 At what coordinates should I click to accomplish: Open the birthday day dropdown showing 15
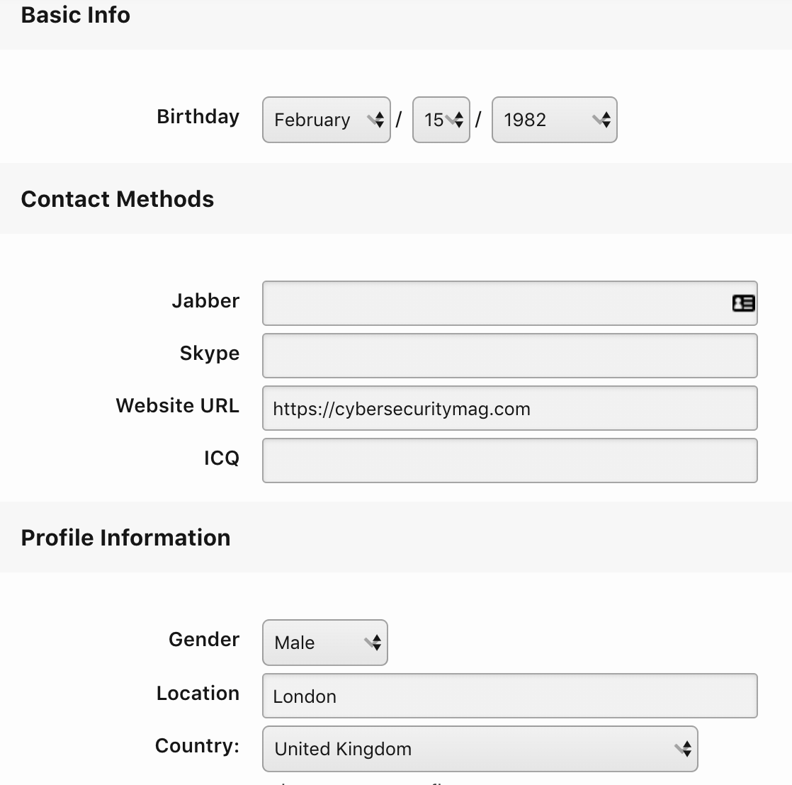click(441, 120)
